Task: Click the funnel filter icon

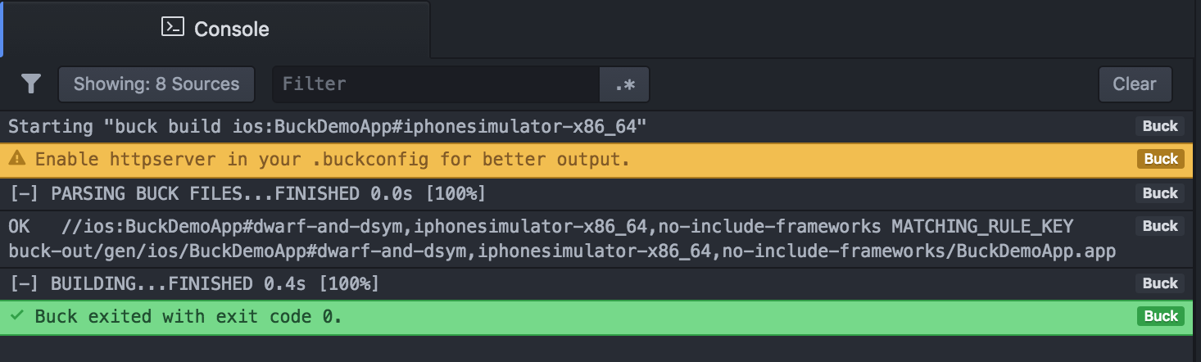Action: tap(31, 84)
